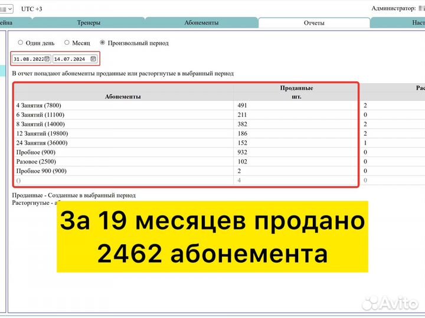Click the end date field 14.07.2024
Screen dimensions: 425x318
pyautogui.click(x=75, y=59)
